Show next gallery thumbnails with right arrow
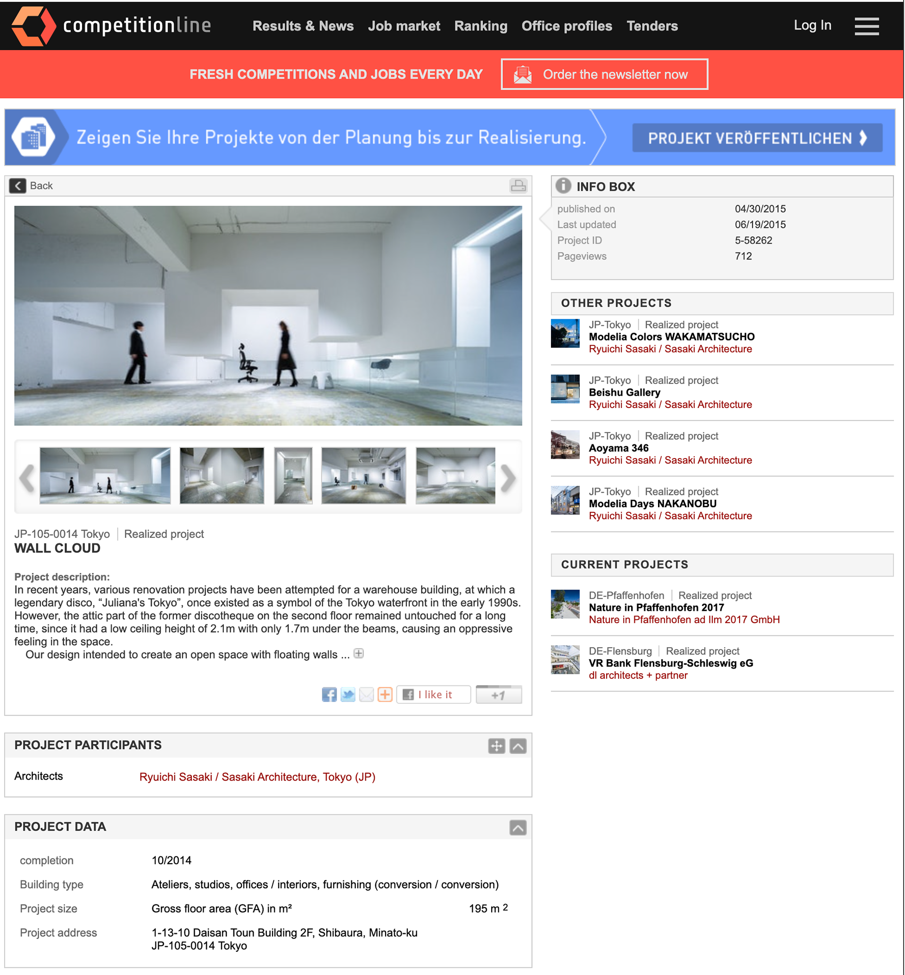 (508, 478)
